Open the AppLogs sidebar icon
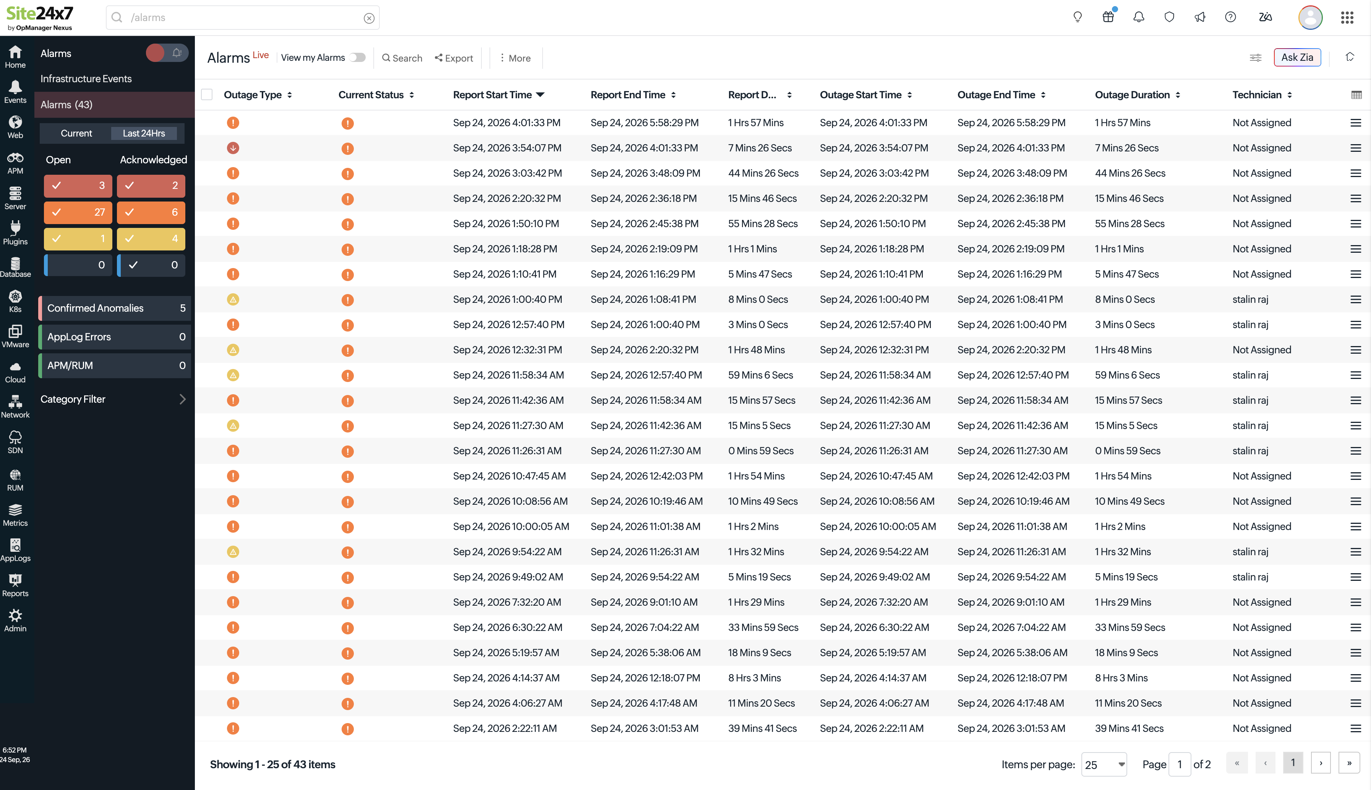This screenshot has width=1371, height=790. [x=15, y=550]
